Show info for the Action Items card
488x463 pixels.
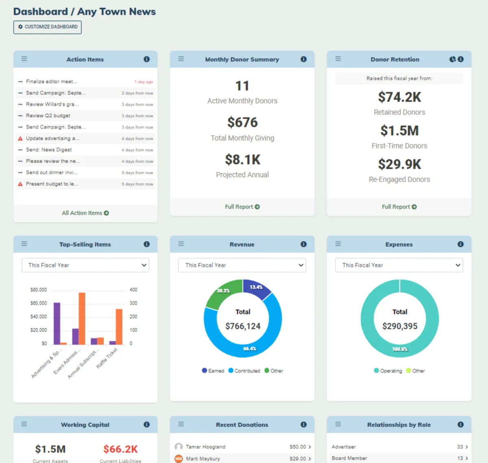(x=147, y=59)
